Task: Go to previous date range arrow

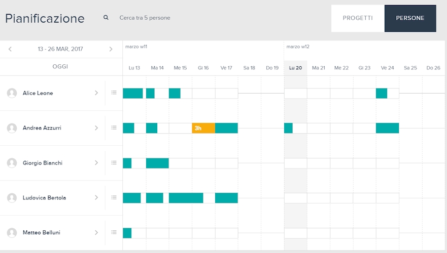Action: pos(10,49)
